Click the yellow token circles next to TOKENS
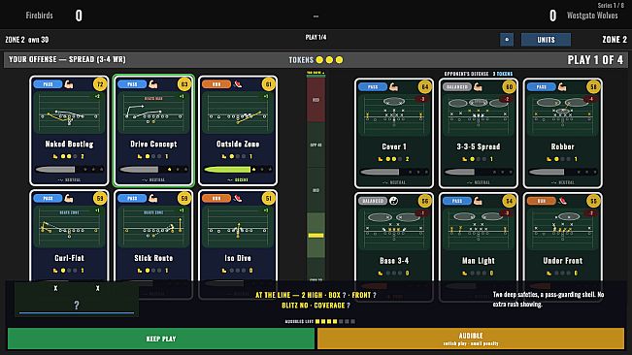The height and width of the screenshot is (355, 632). pos(329,60)
